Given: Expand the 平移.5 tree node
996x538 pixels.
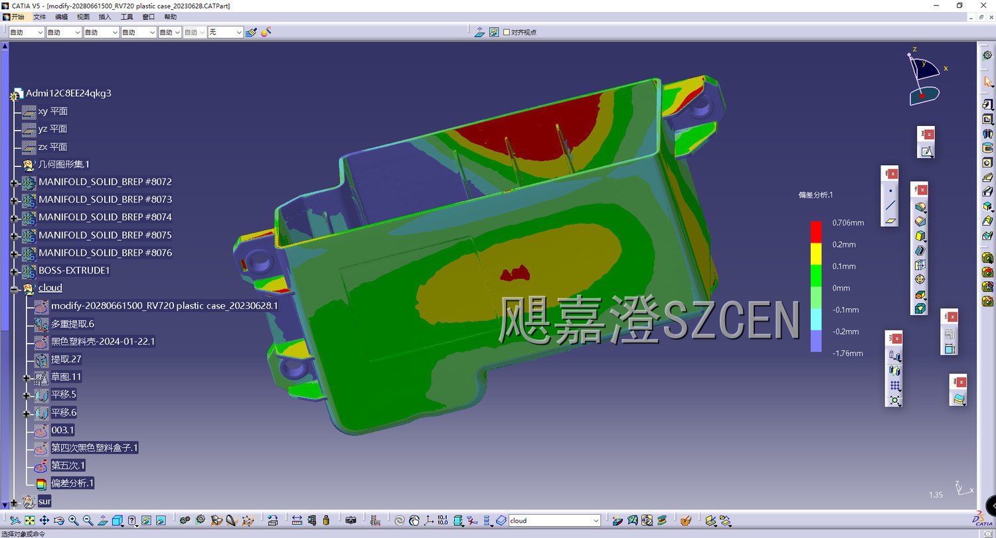Looking at the screenshot, I should (27, 395).
